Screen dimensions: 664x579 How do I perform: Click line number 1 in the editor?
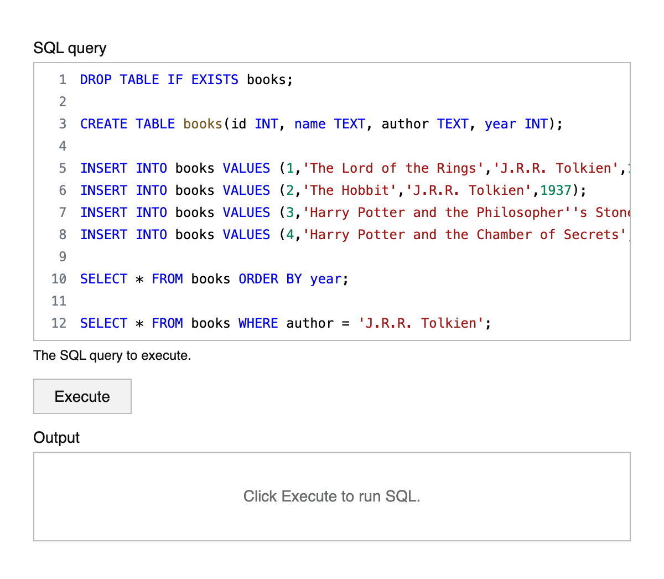pos(62,80)
